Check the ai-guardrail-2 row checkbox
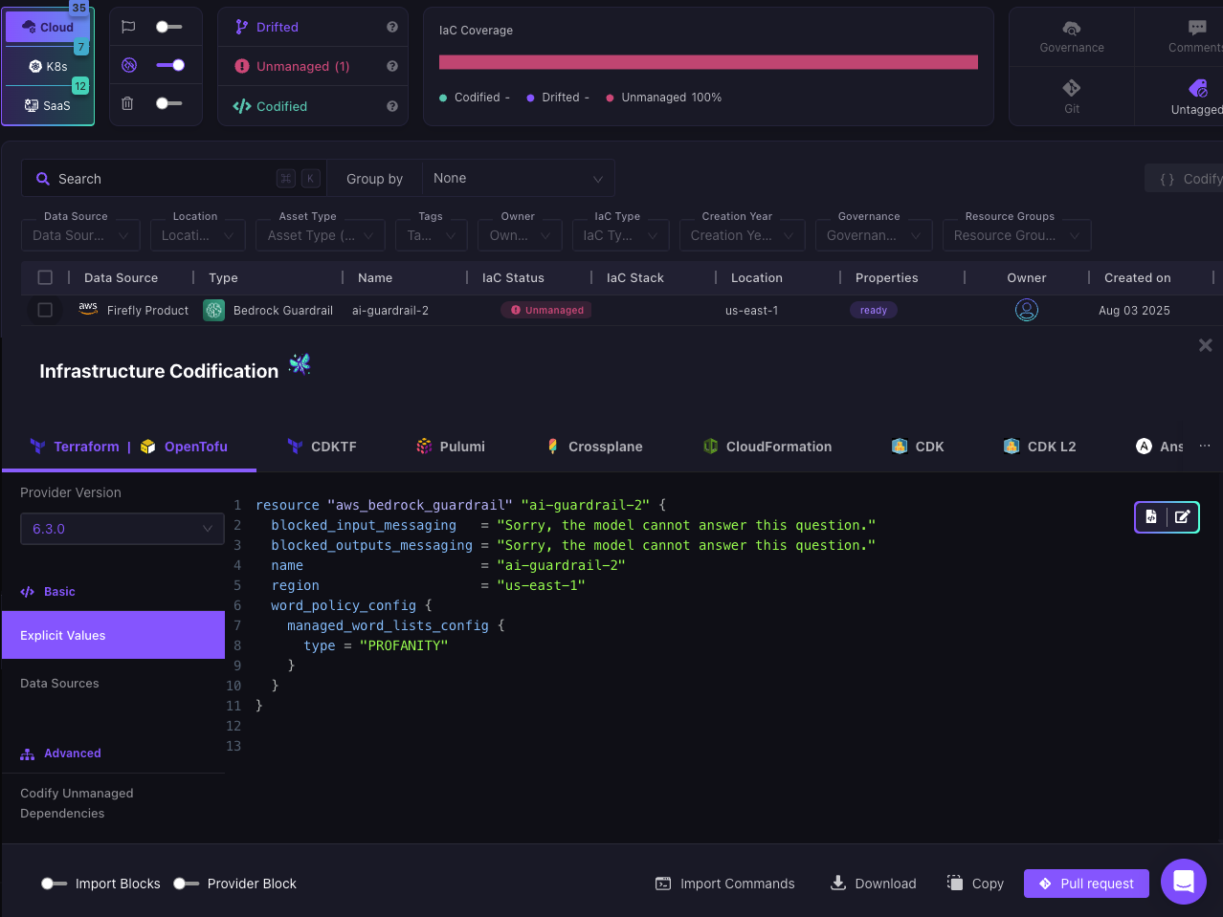1223x917 pixels. (x=45, y=310)
